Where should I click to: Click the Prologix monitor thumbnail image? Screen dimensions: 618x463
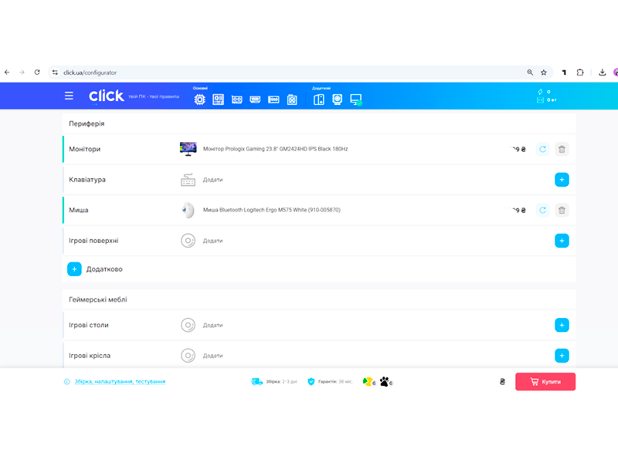point(188,149)
